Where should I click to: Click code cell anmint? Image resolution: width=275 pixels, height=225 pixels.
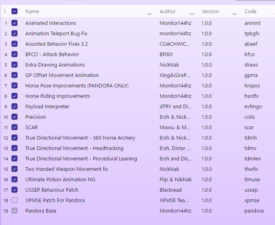click(x=252, y=23)
